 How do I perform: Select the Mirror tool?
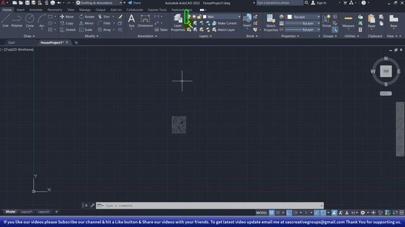(86, 23)
